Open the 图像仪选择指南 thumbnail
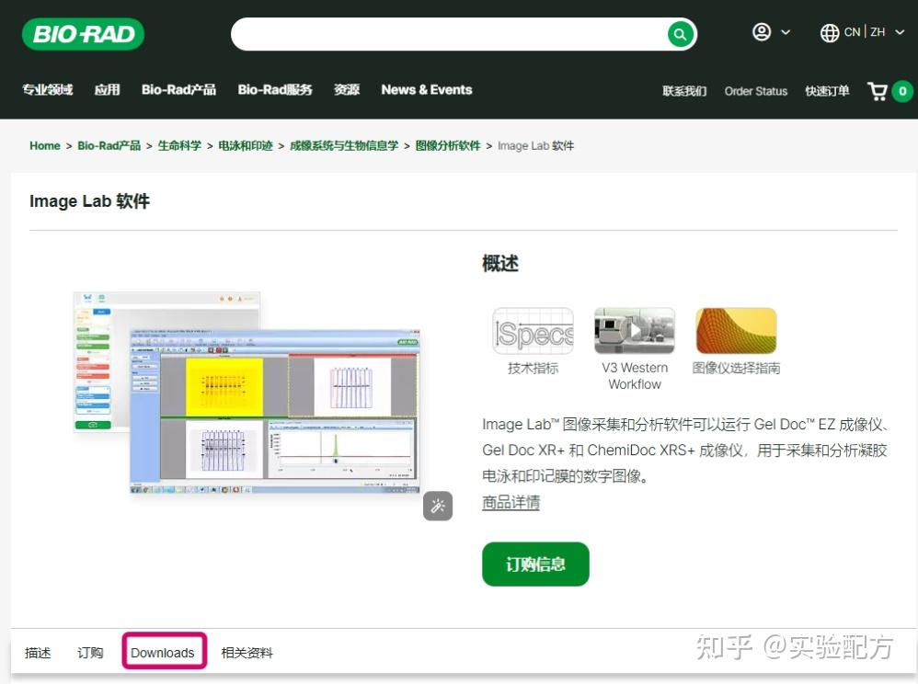The image size is (918, 684). click(x=736, y=331)
